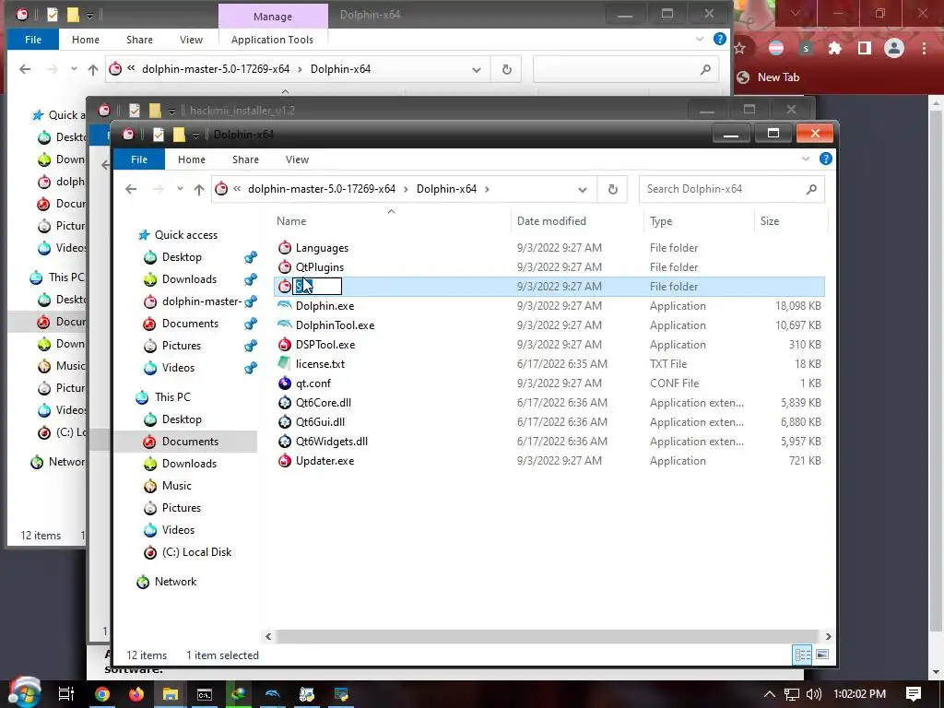Viewport: 944px width, 708px height.
Task: Open the Share ribbon tab in front window
Action: [x=245, y=159]
